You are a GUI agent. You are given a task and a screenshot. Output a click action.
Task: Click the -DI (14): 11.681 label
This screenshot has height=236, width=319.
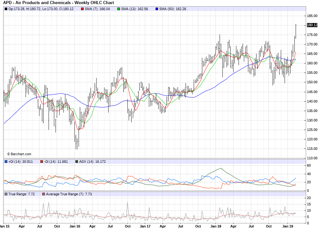click(56, 162)
